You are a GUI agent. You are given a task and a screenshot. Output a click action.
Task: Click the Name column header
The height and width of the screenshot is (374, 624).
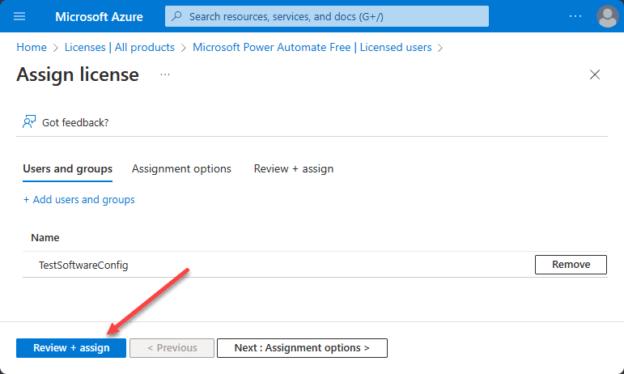pyautogui.click(x=45, y=238)
